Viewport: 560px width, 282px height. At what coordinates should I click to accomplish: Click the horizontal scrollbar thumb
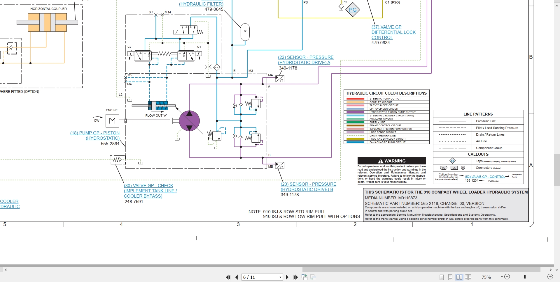click(x=421, y=270)
